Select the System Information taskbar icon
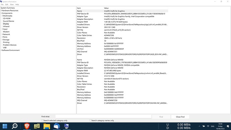 pos(66,126)
